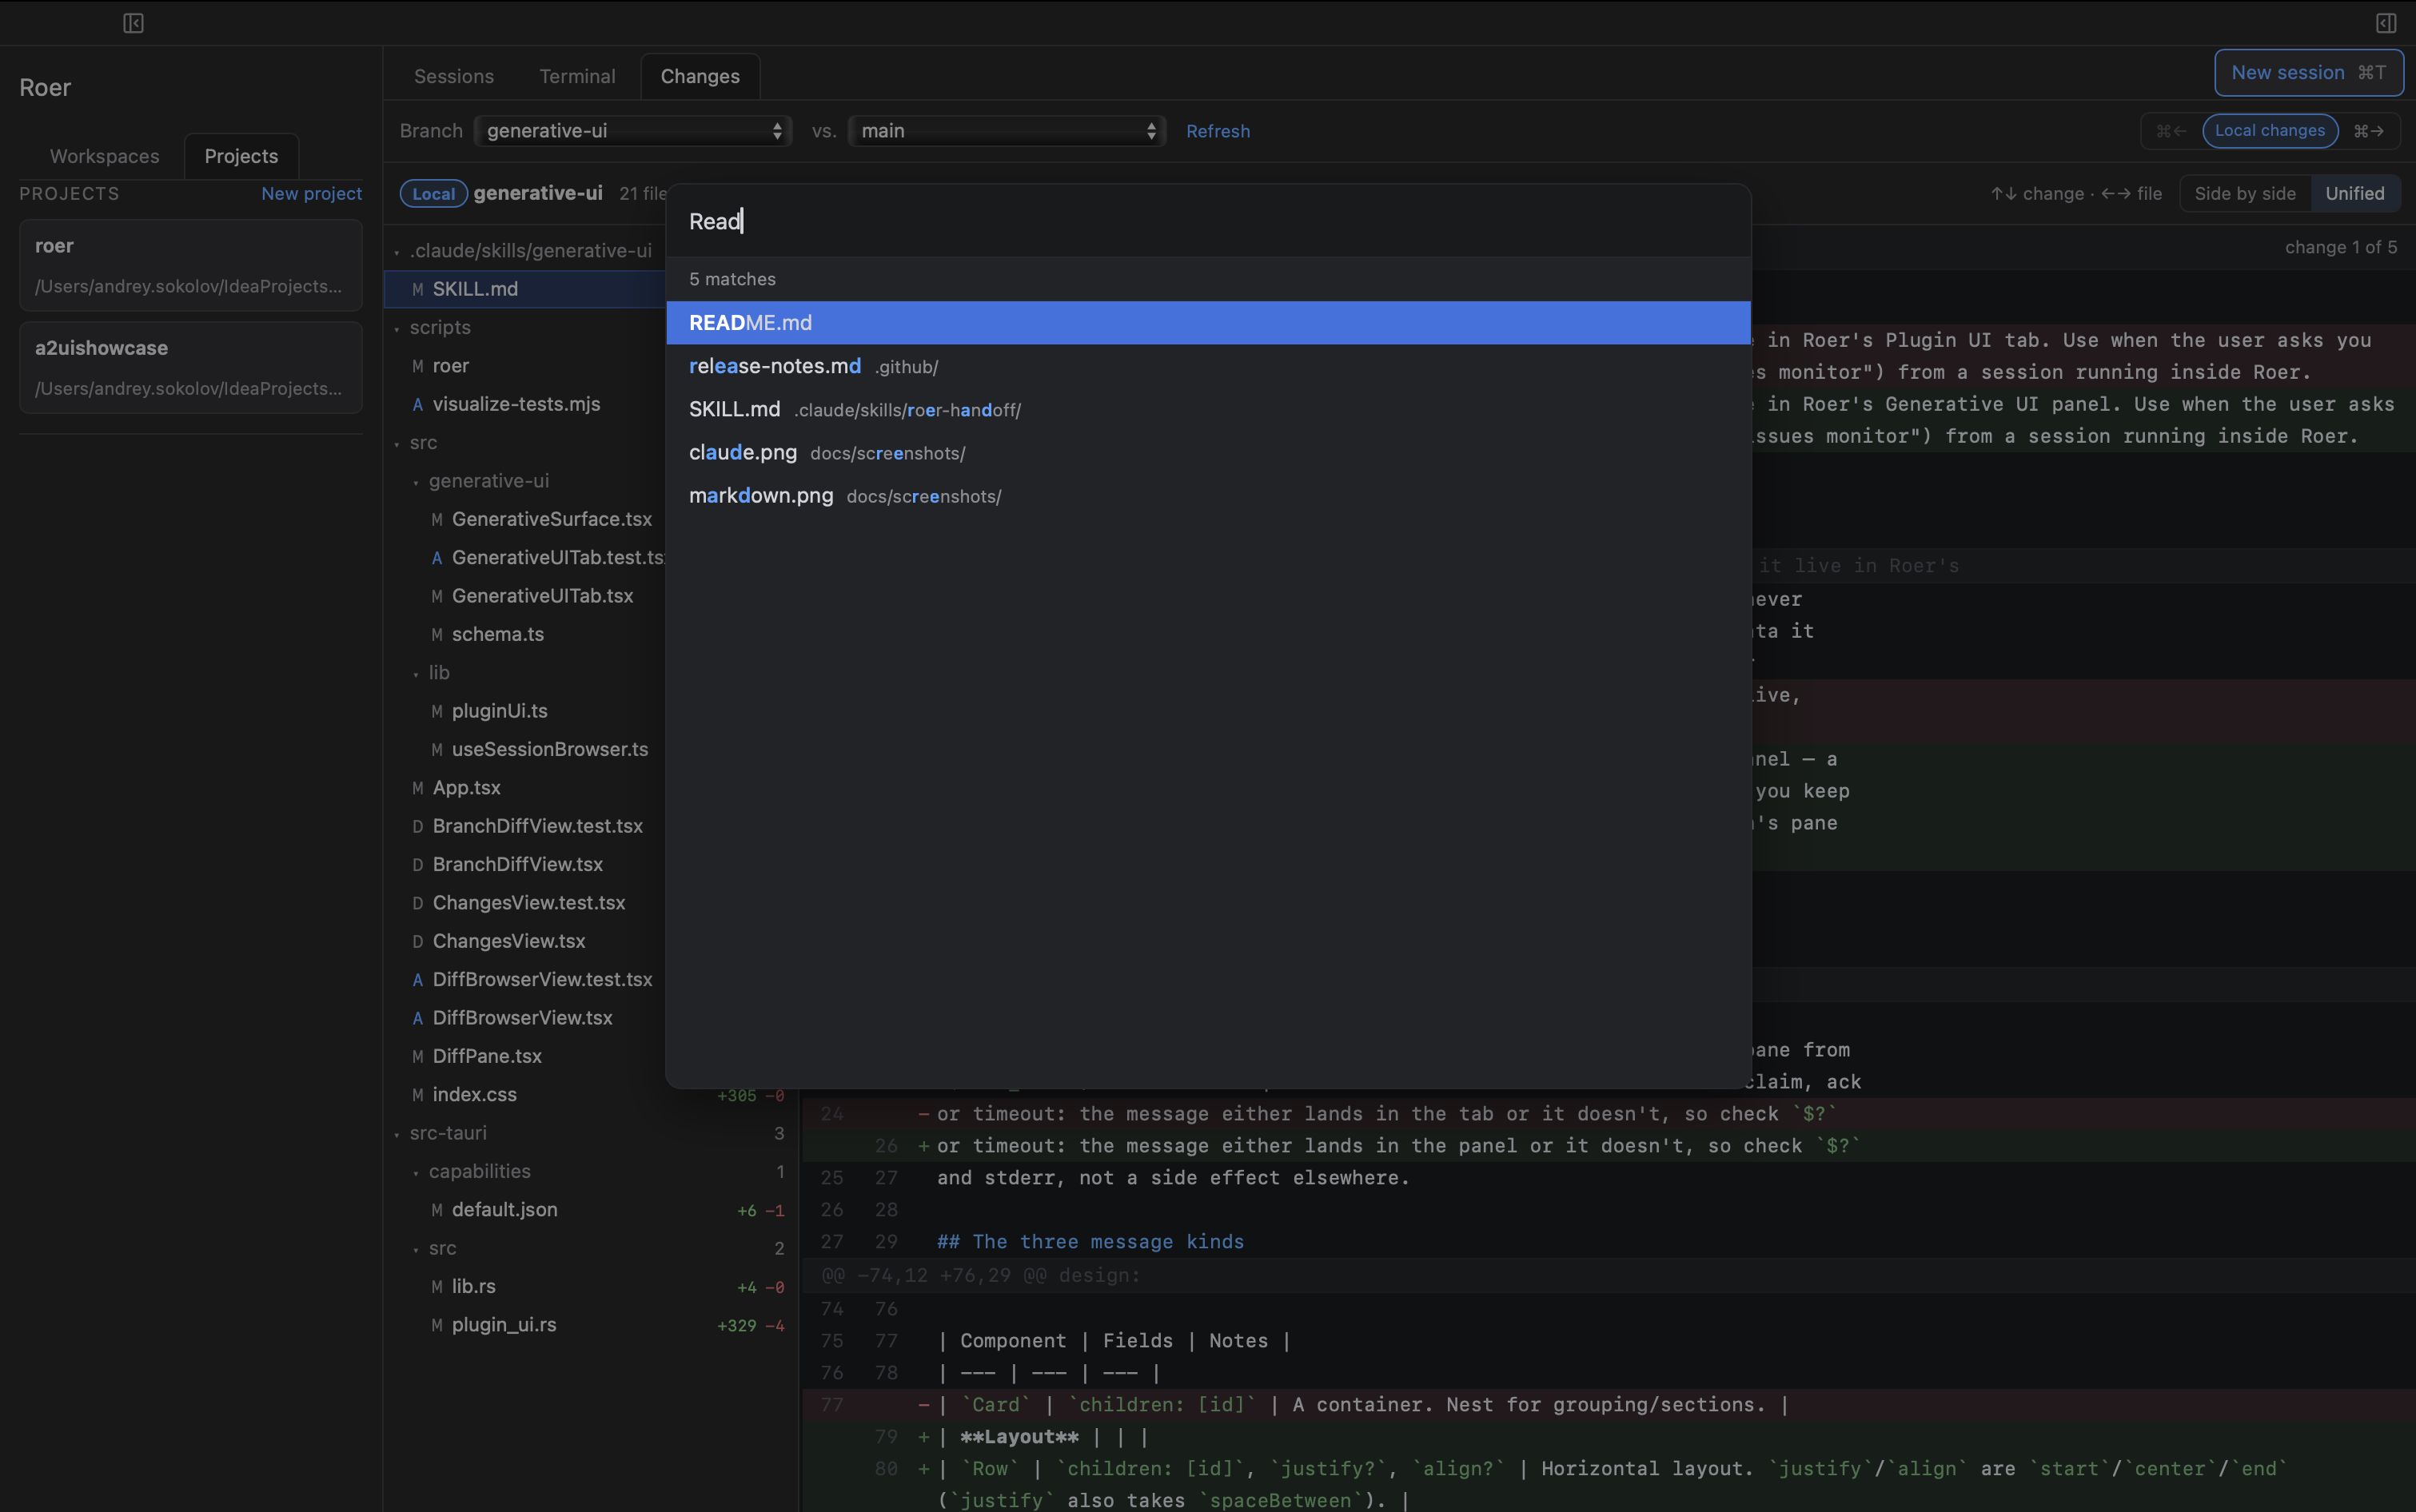
Task: Focus the file search input containing Read
Action: coord(1209,221)
